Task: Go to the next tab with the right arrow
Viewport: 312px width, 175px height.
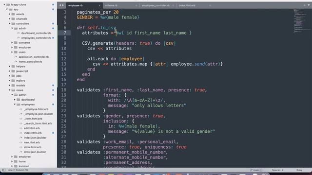Action: click(x=63, y=5)
